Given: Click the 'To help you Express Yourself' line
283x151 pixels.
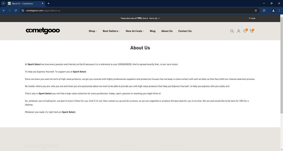Looking at the screenshot, I should (56, 72).
